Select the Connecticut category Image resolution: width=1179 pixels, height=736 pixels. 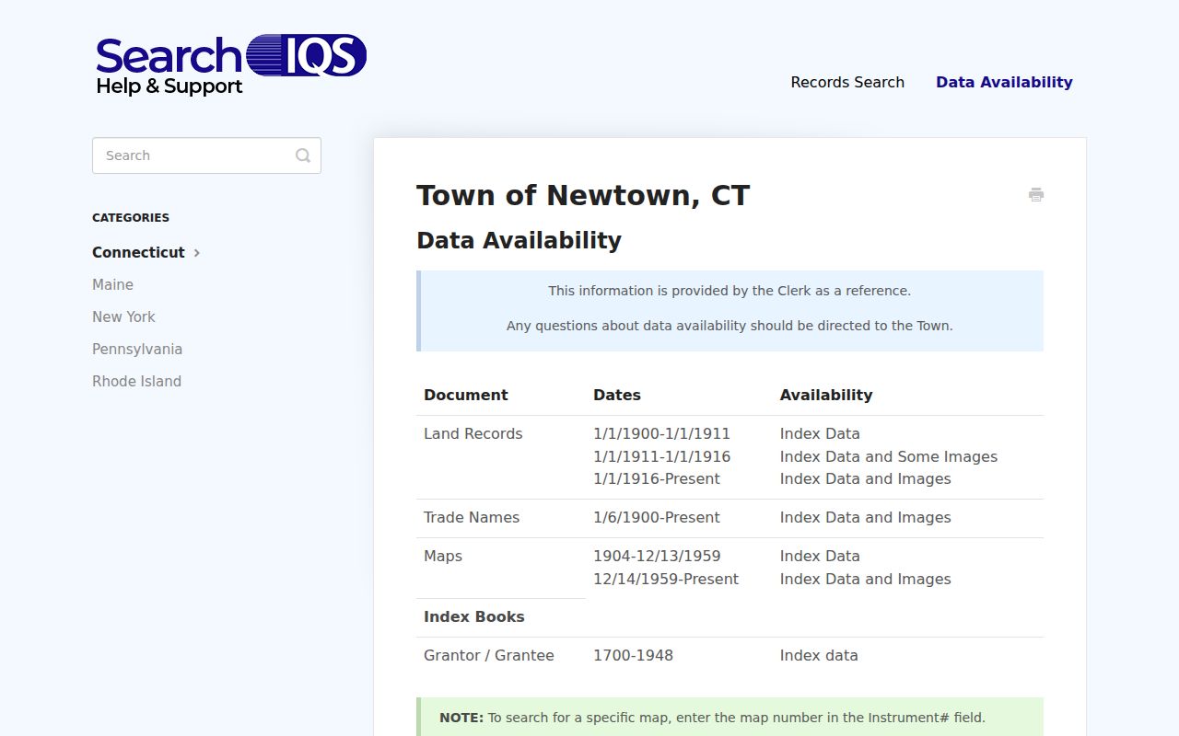138,252
